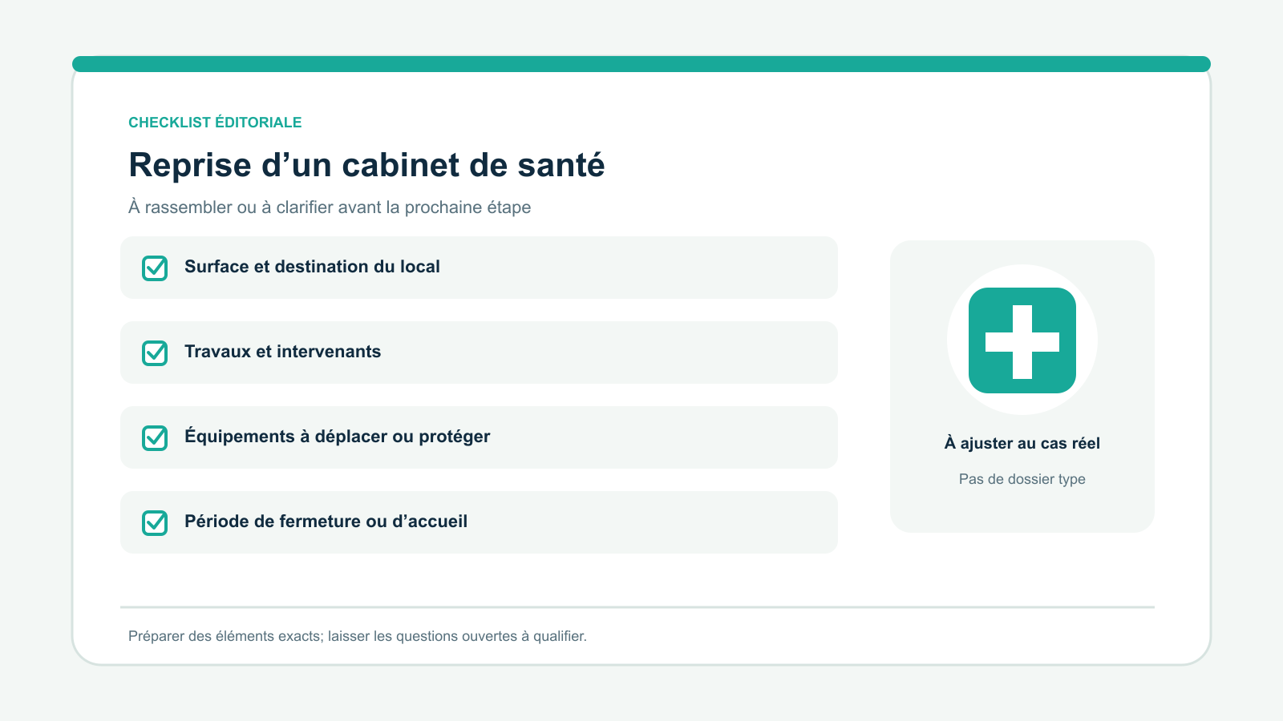1283x721 pixels.
Task: Toggle the 'Période de fermeture ou d'accueil' checkbox
Action: tap(155, 523)
